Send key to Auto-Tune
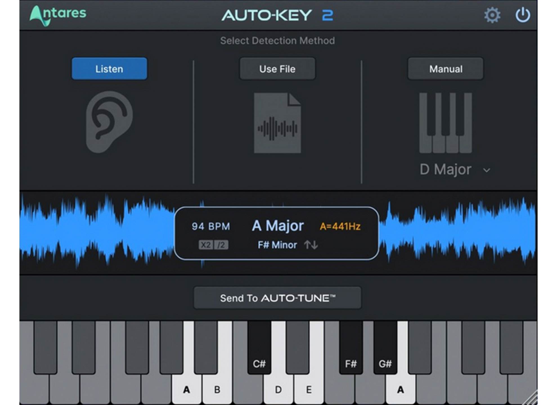Image resolution: width=557 pixels, height=405 pixels. 277,298
